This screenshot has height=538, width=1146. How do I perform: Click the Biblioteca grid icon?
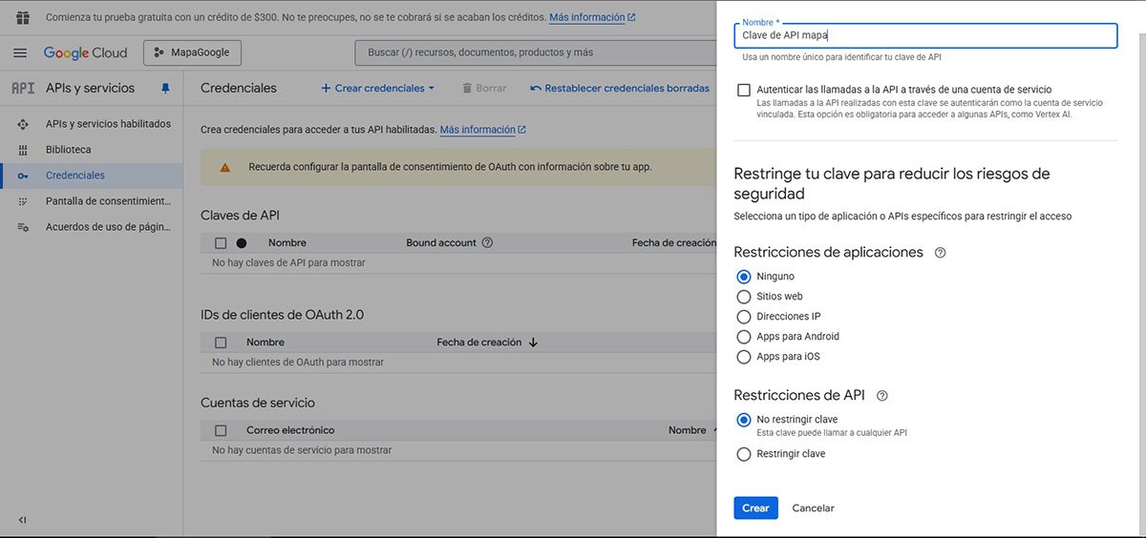coord(23,150)
